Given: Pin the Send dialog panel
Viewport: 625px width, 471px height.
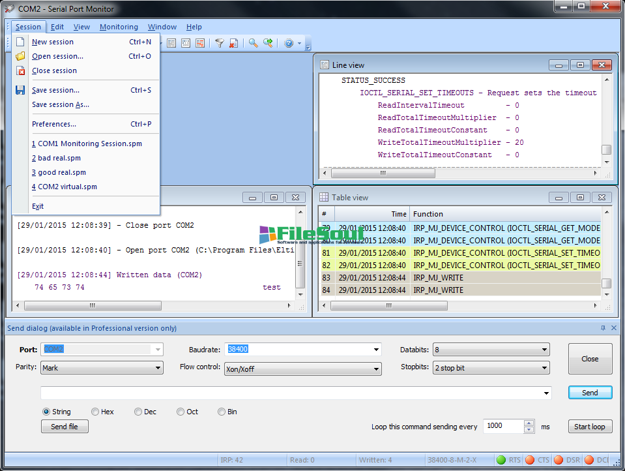Looking at the screenshot, I should [x=603, y=328].
